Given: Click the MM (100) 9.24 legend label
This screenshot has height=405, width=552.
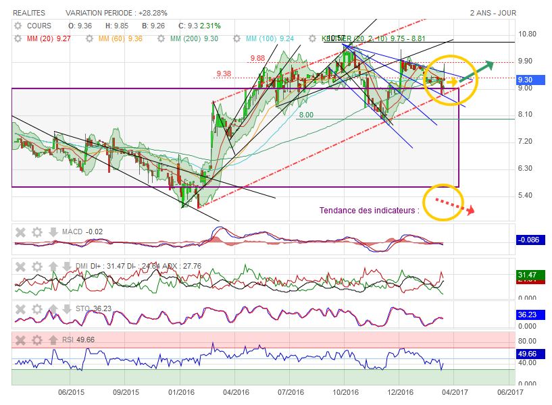Looking at the screenshot, I should pos(270,38).
